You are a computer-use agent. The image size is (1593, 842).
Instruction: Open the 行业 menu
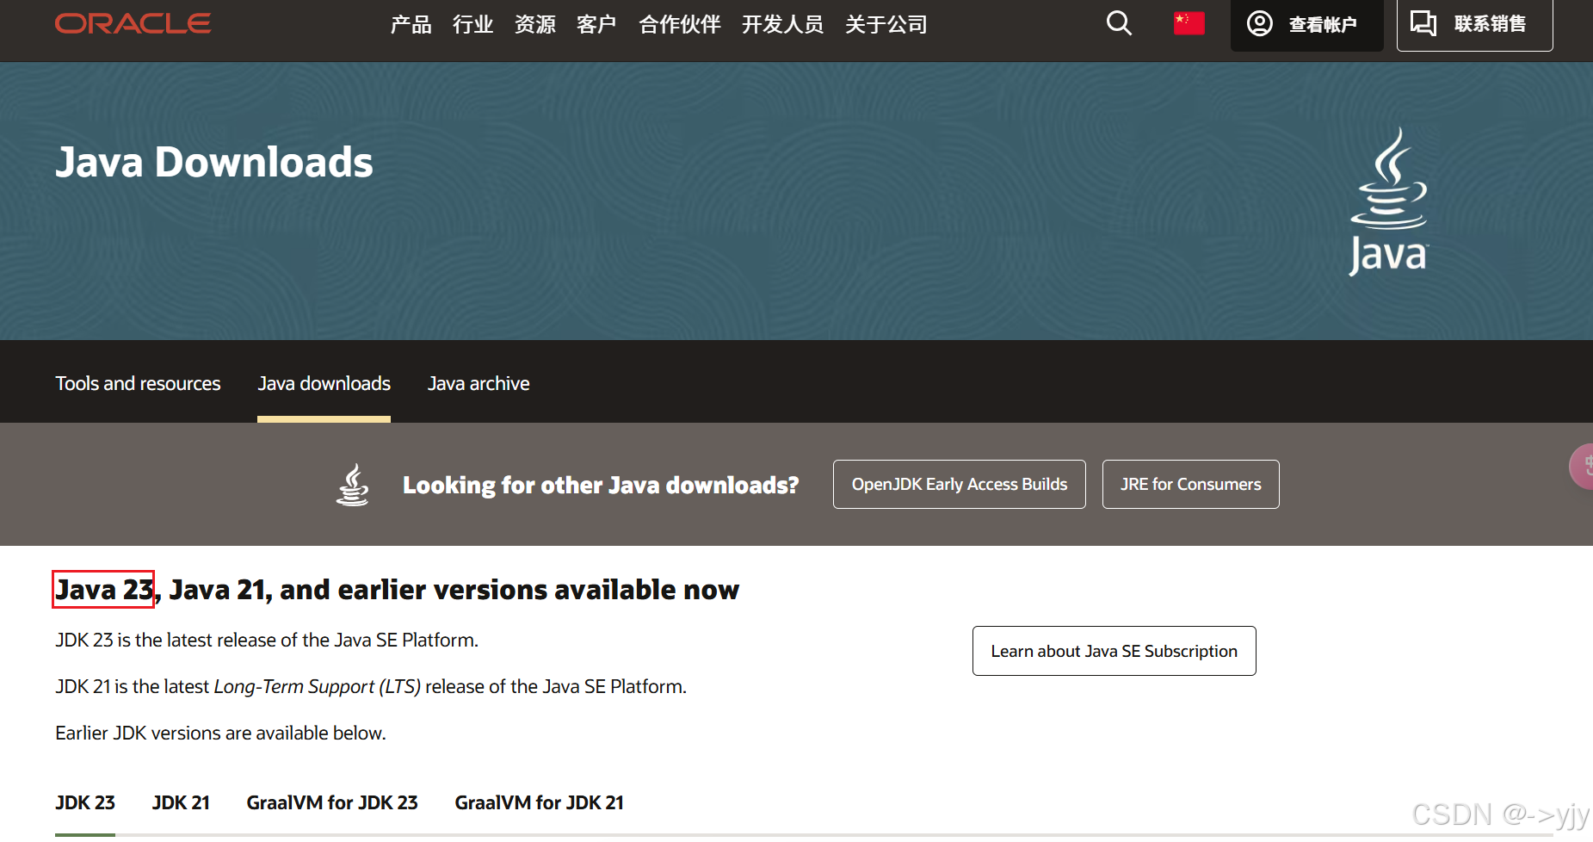click(x=472, y=24)
